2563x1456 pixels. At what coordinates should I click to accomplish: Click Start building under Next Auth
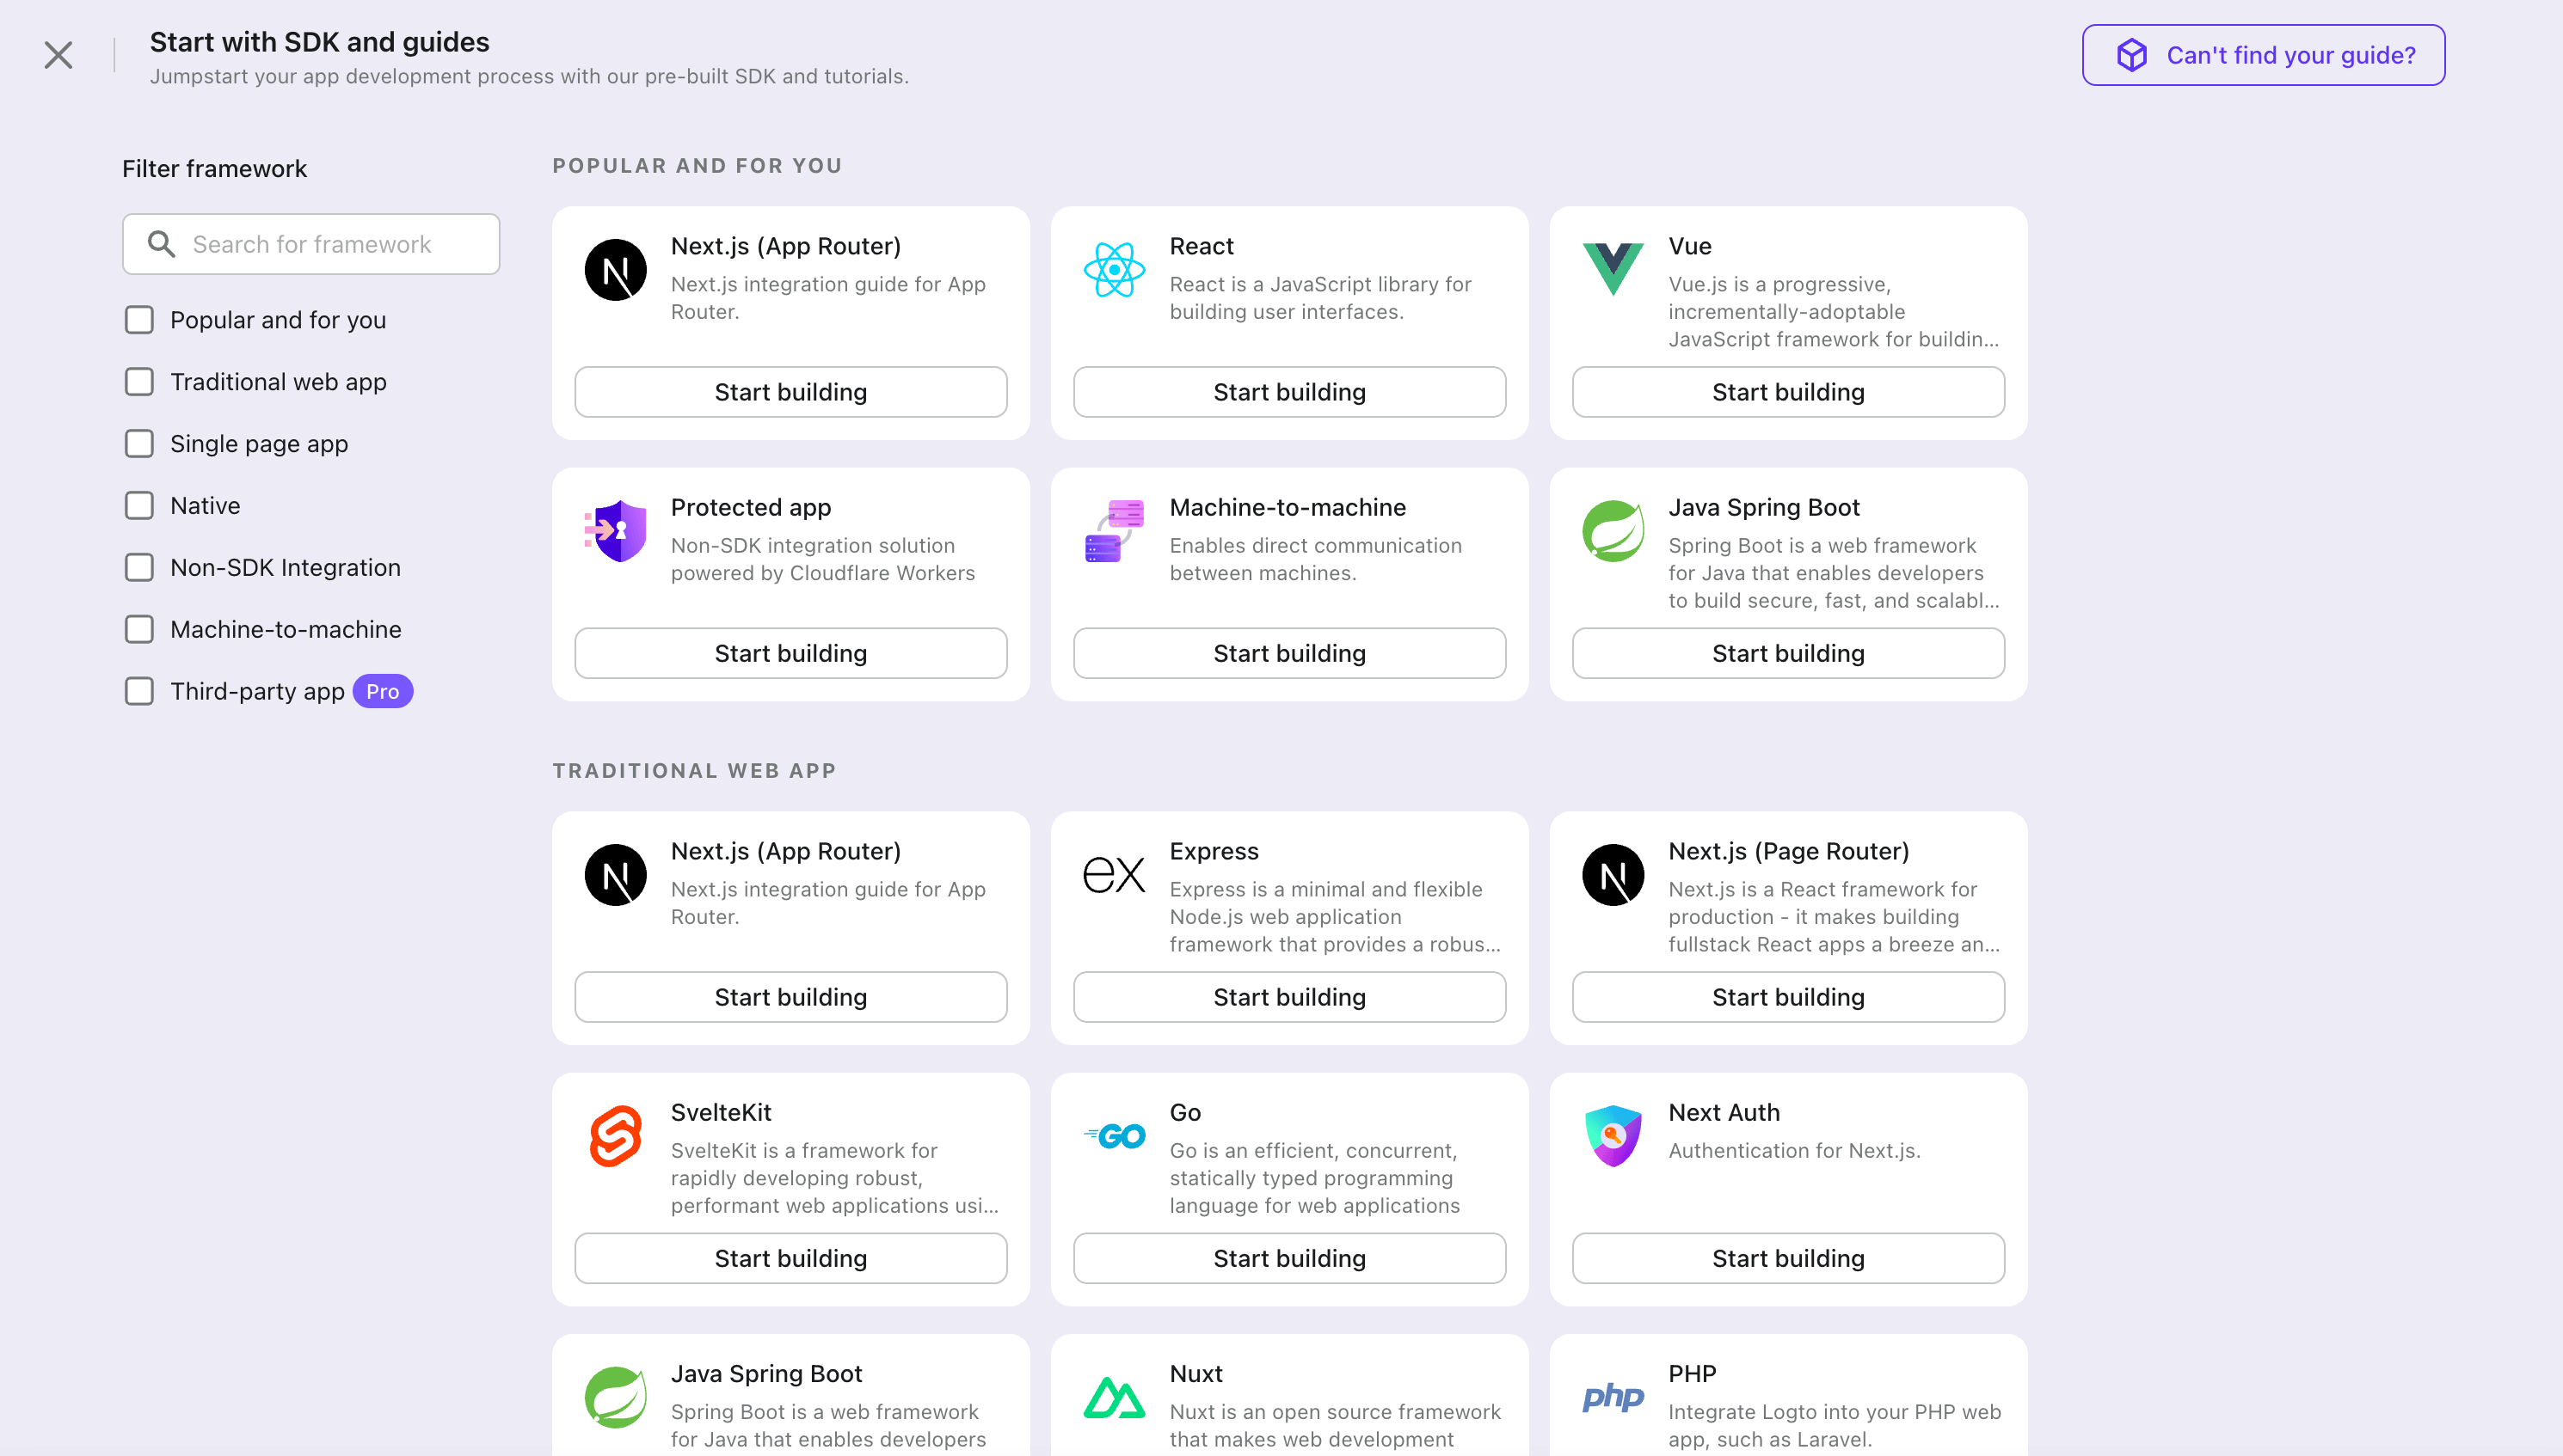[1786, 1258]
